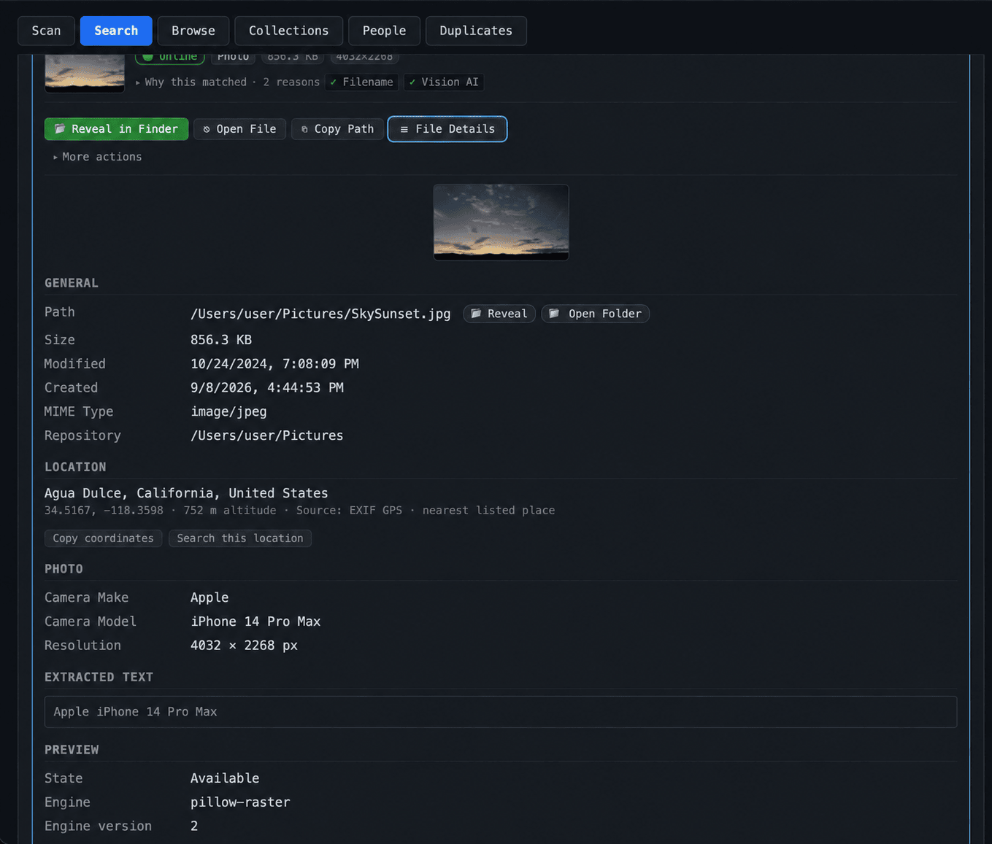The image size is (992, 844).
Task: Click the list icon on File Details
Action: pos(404,129)
